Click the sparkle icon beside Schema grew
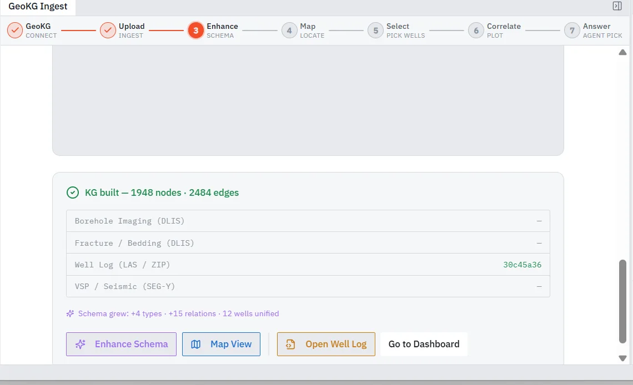Screen dimensions: 633x385 click(71, 313)
